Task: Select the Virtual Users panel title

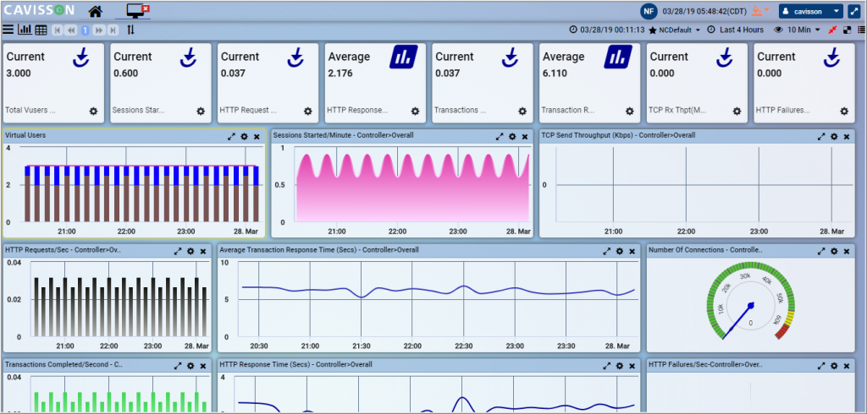Action: [x=25, y=134]
